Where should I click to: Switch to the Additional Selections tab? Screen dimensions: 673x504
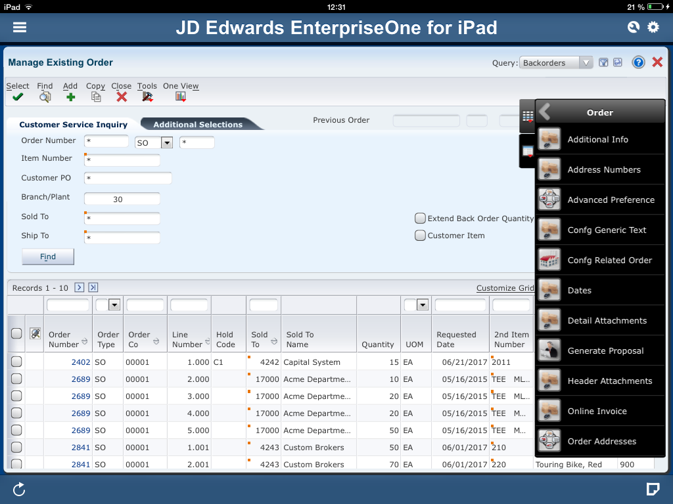click(x=197, y=123)
